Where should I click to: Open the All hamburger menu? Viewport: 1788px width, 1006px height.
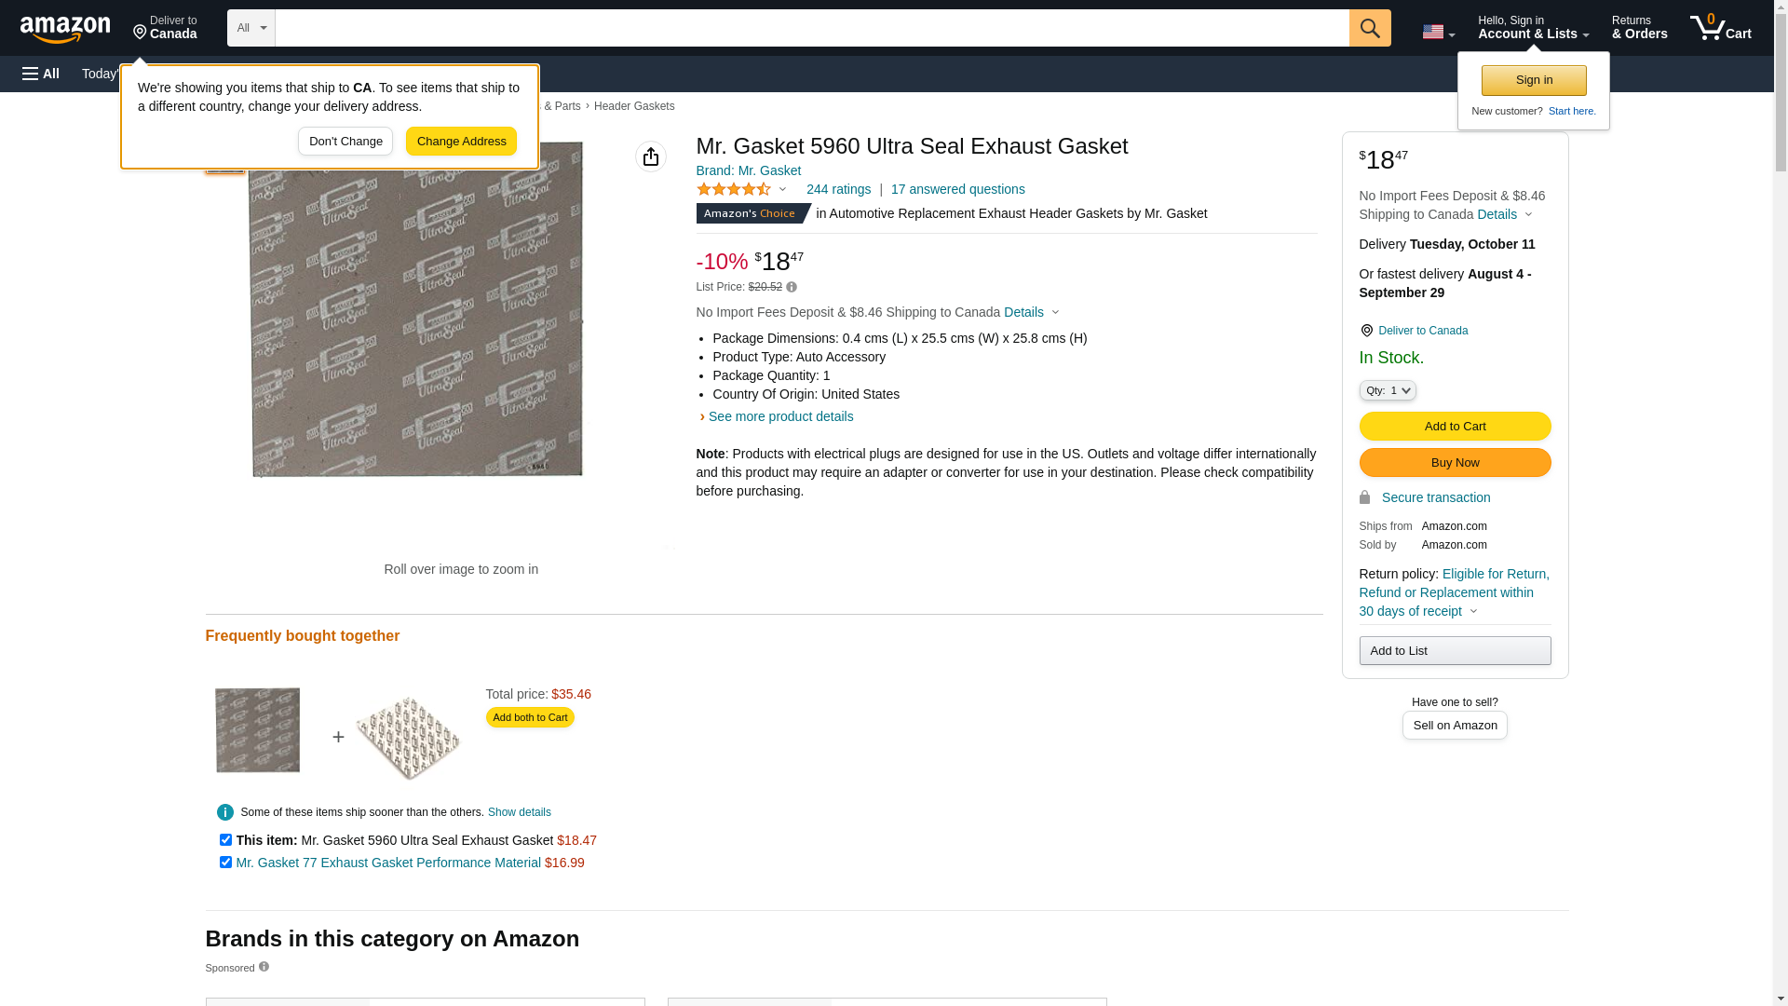[x=41, y=74]
